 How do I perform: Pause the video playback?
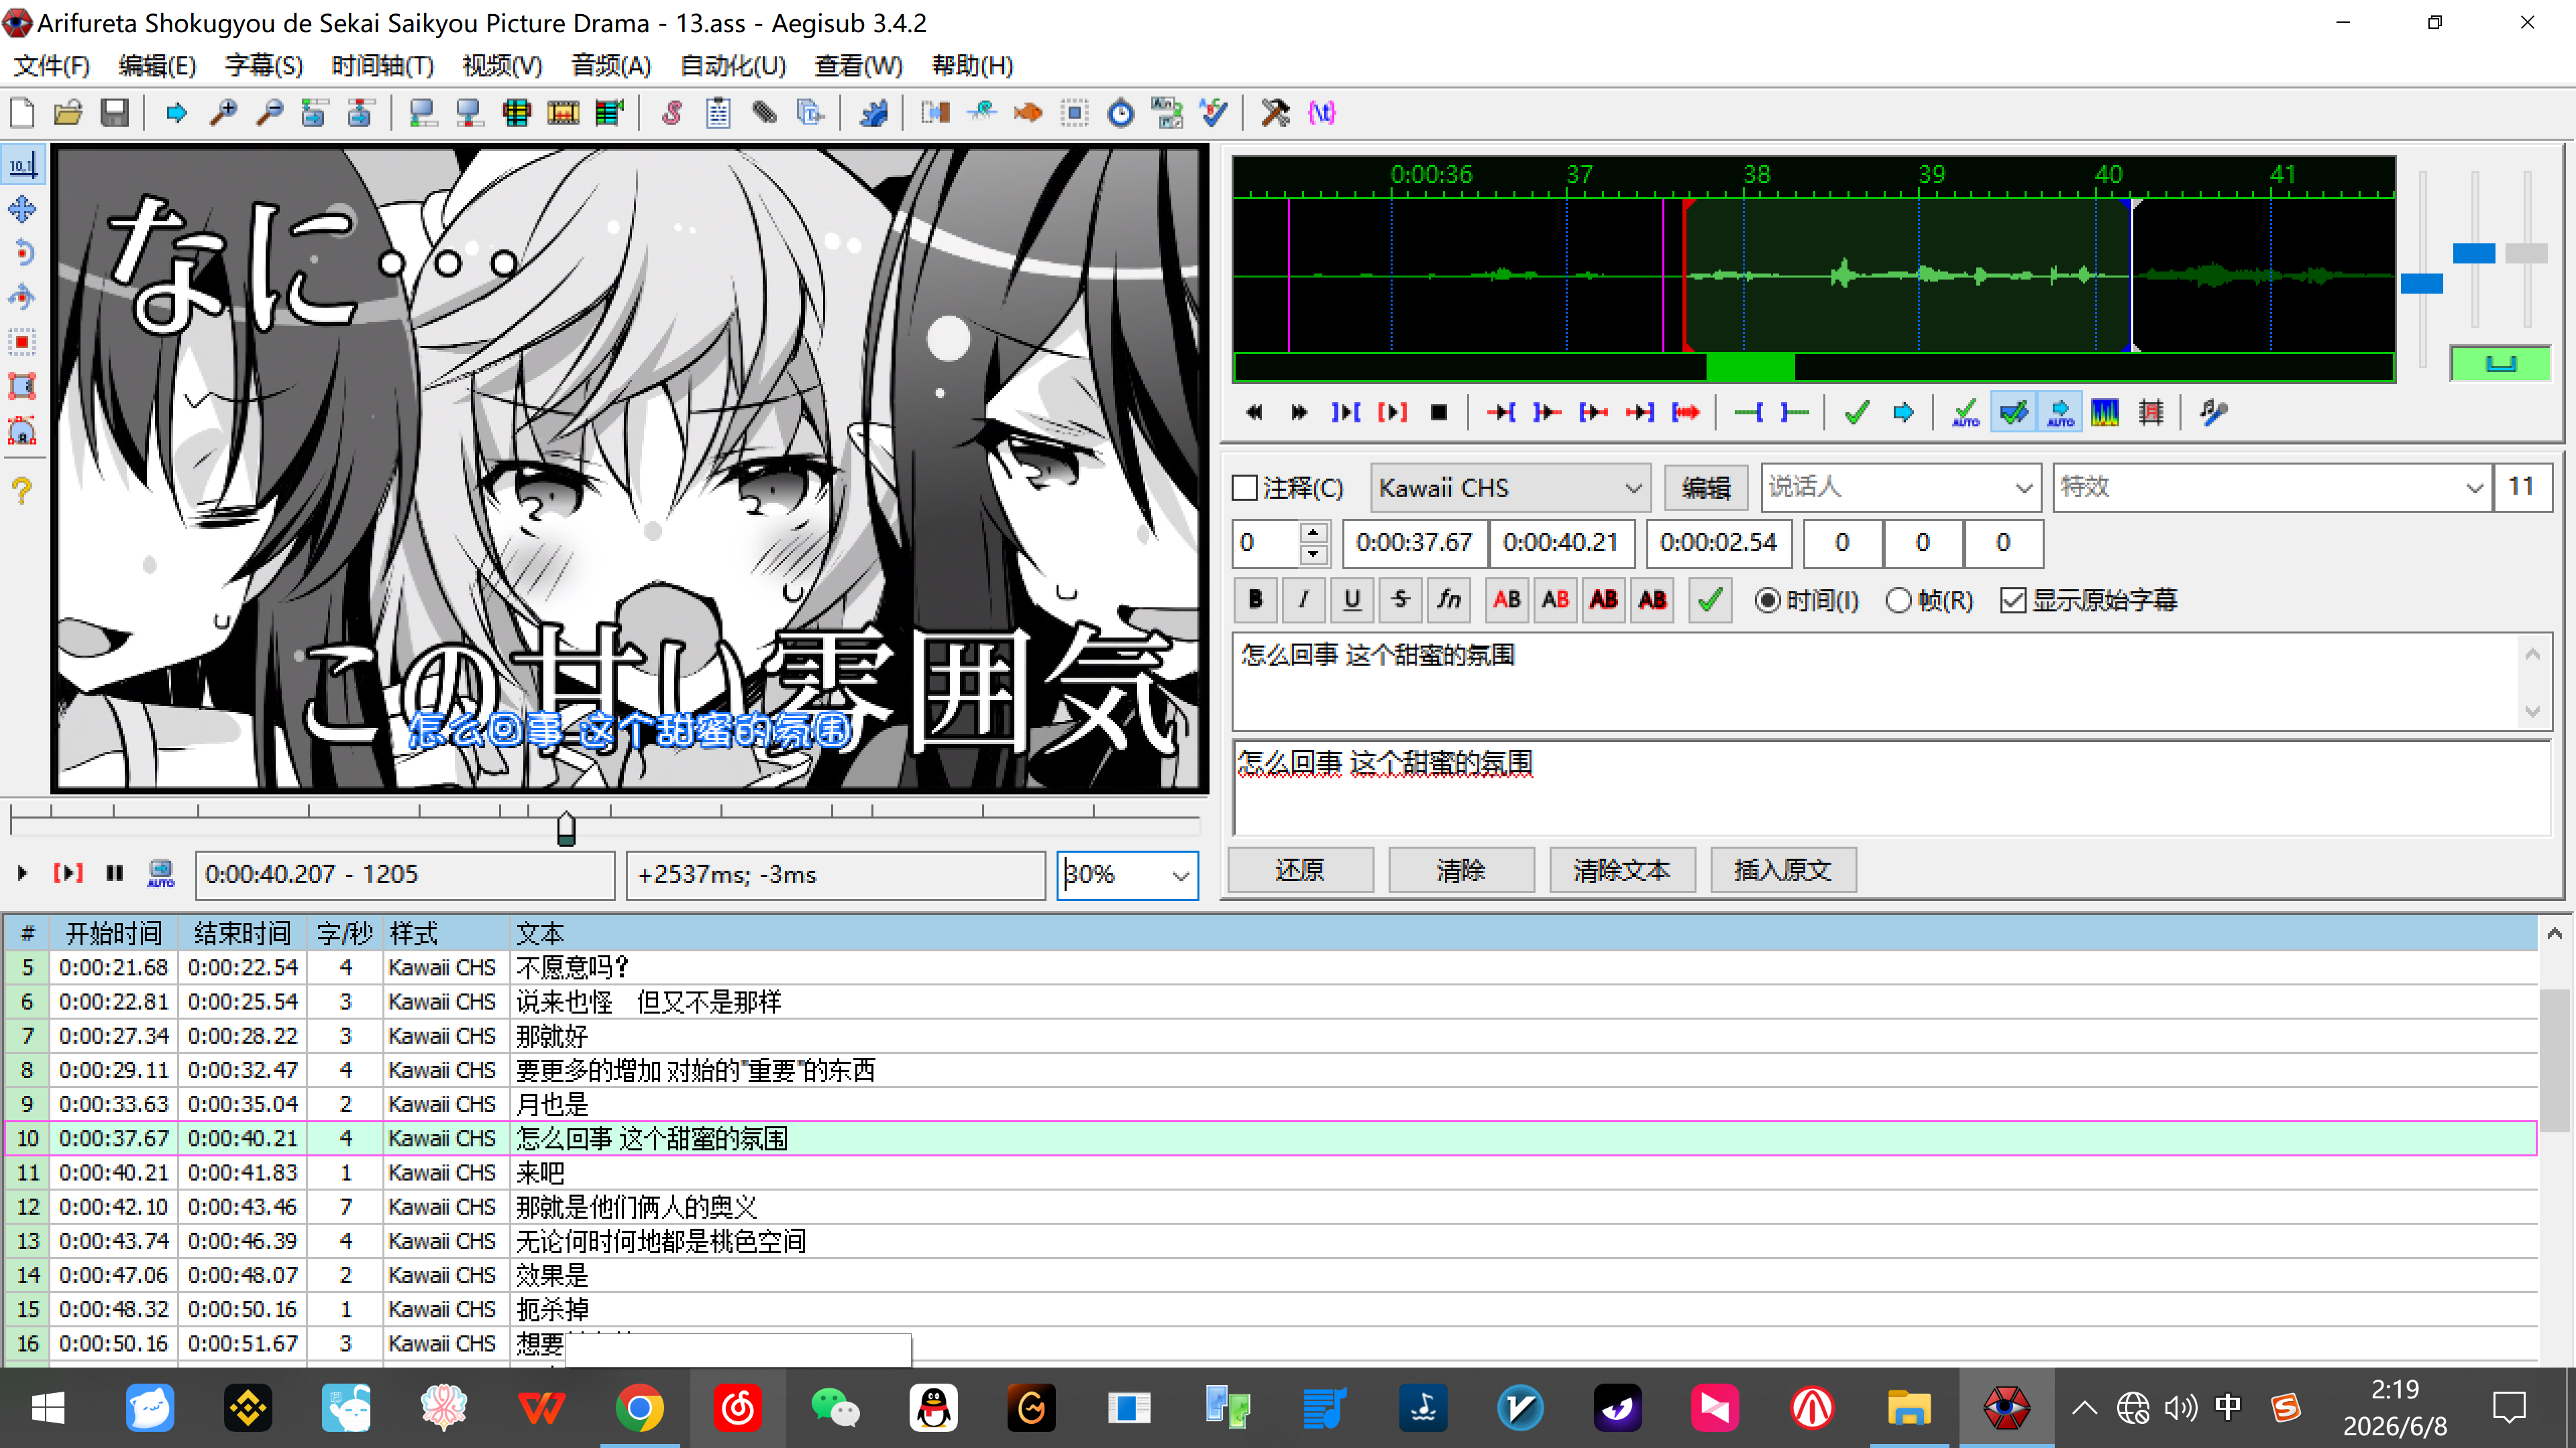point(115,873)
